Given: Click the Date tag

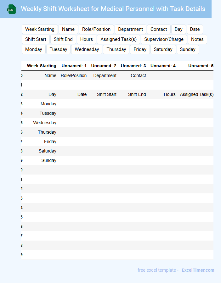Looking at the screenshot, I should coord(195,29).
